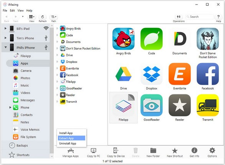Choose Extract App from popup menu

click(71, 138)
